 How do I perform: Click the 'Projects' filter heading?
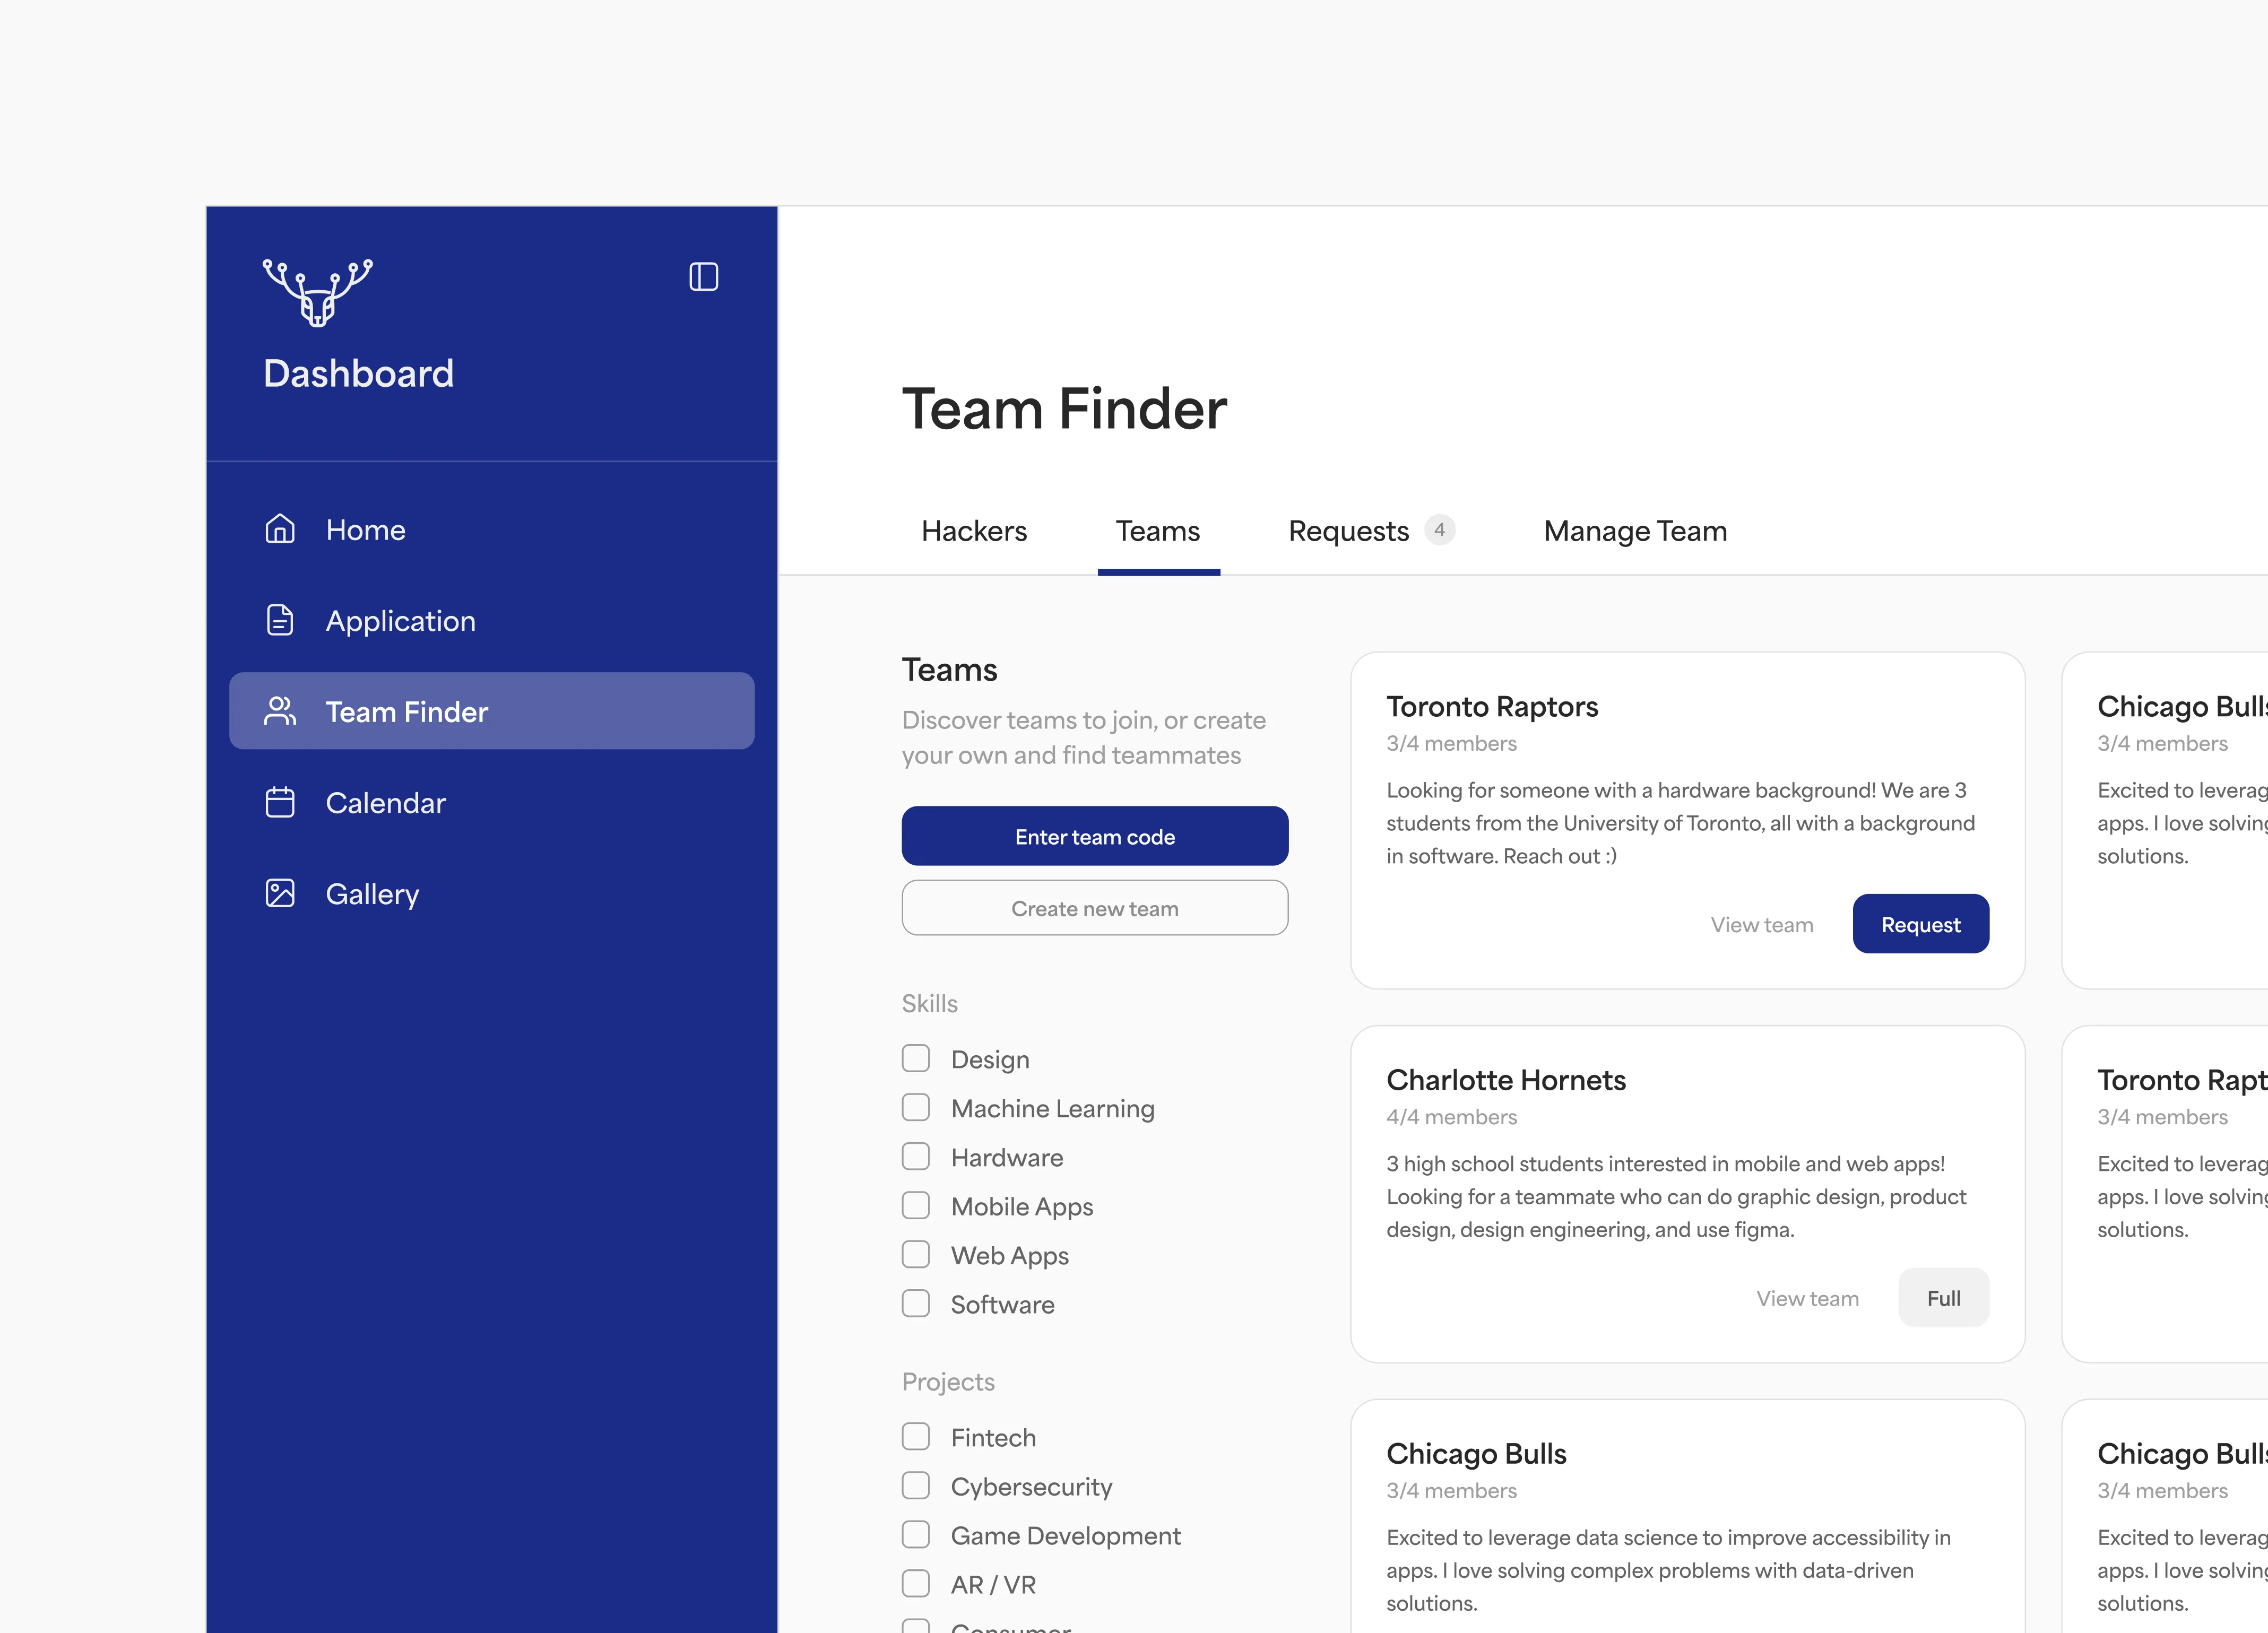coord(949,1382)
